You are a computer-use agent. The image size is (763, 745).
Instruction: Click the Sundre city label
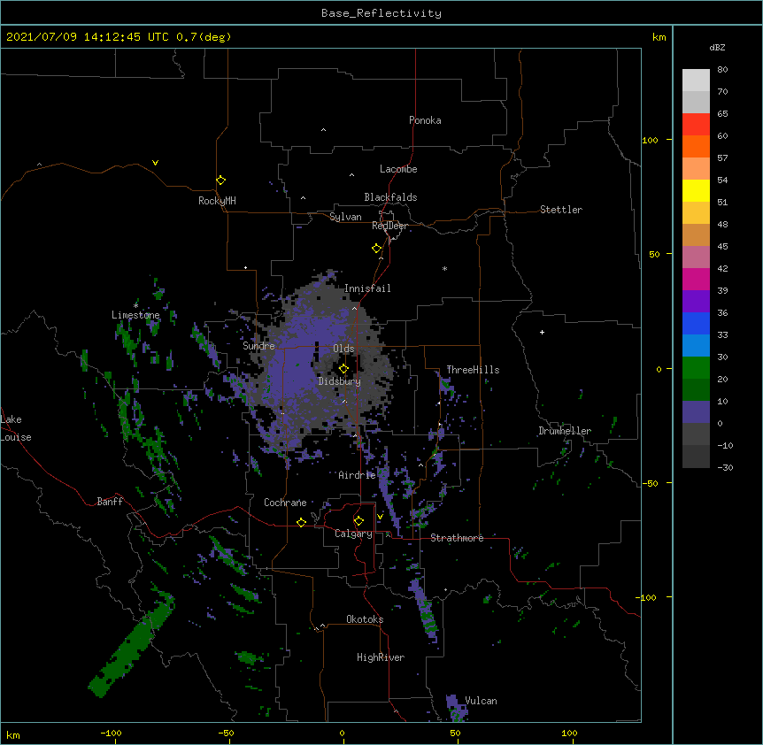(x=258, y=346)
